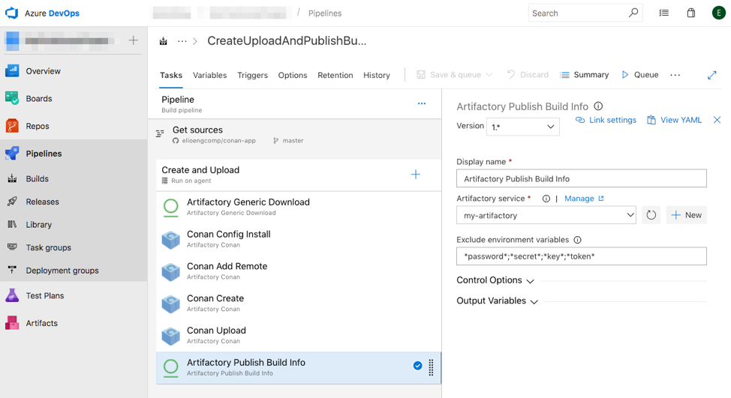Image resolution: width=731 pixels, height=398 pixels.
Task: Open the marketplace shopping bag icon
Action: pos(690,13)
